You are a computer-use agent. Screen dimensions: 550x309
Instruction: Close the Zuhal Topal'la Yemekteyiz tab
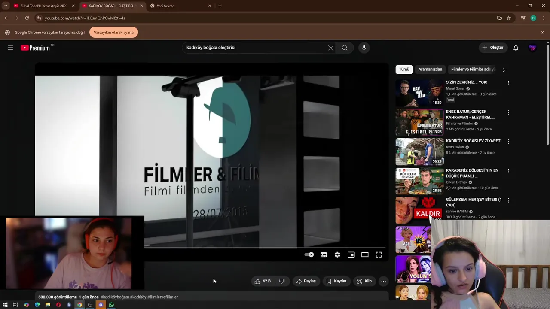tap(73, 6)
